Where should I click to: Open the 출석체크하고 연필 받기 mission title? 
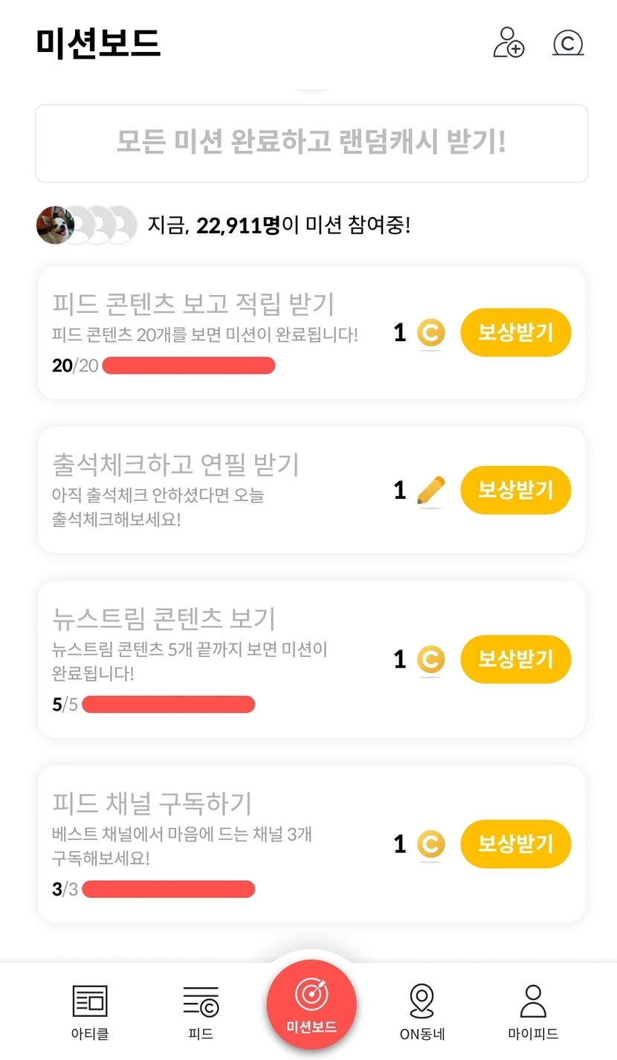pyautogui.click(x=176, y=465)
